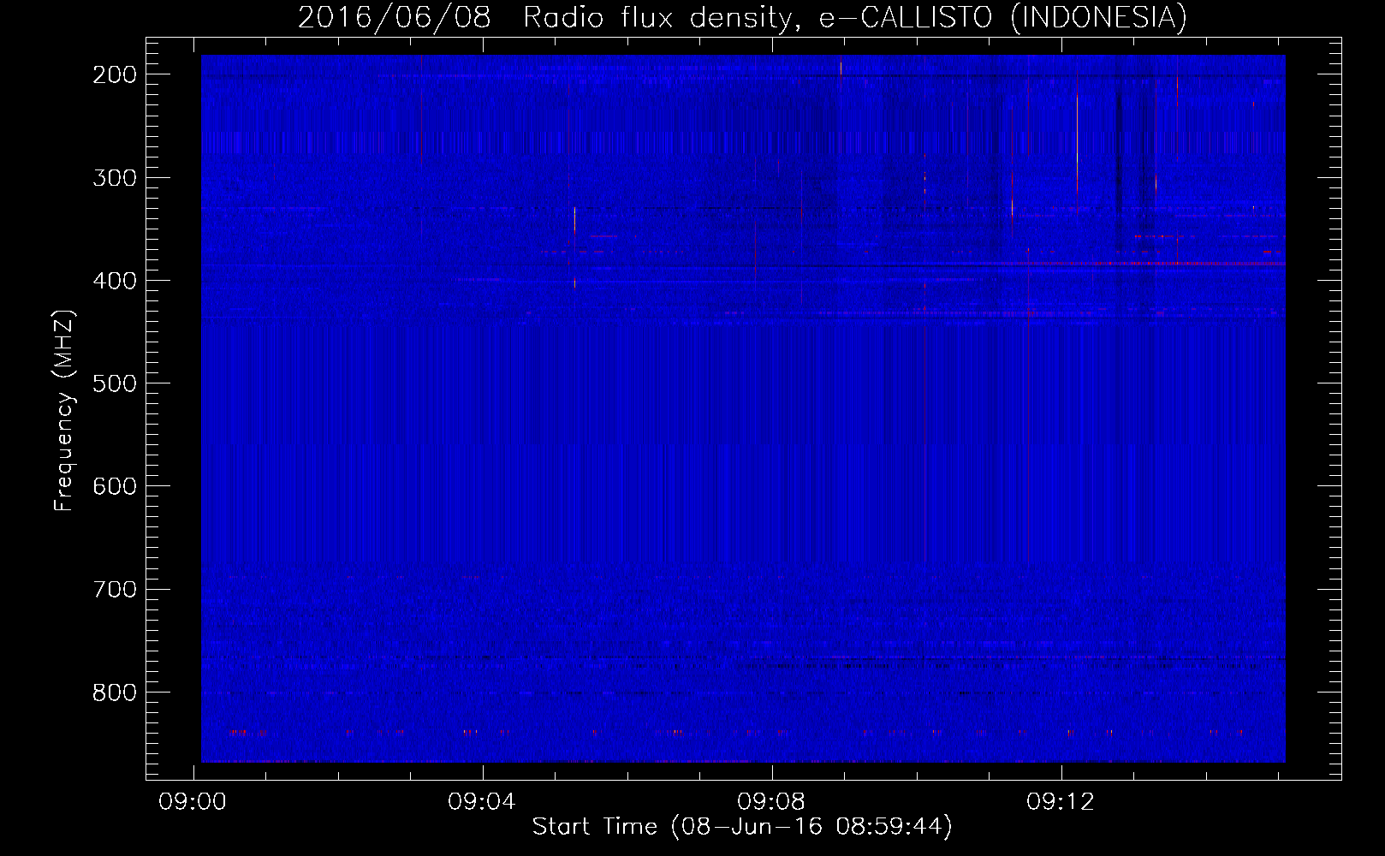Click the '09:12' time axis label
1385x856 pixels.
1061,802
